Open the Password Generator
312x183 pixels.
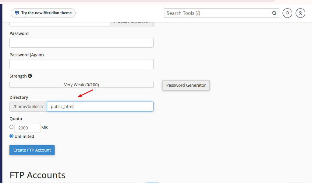tap(186, 85)
